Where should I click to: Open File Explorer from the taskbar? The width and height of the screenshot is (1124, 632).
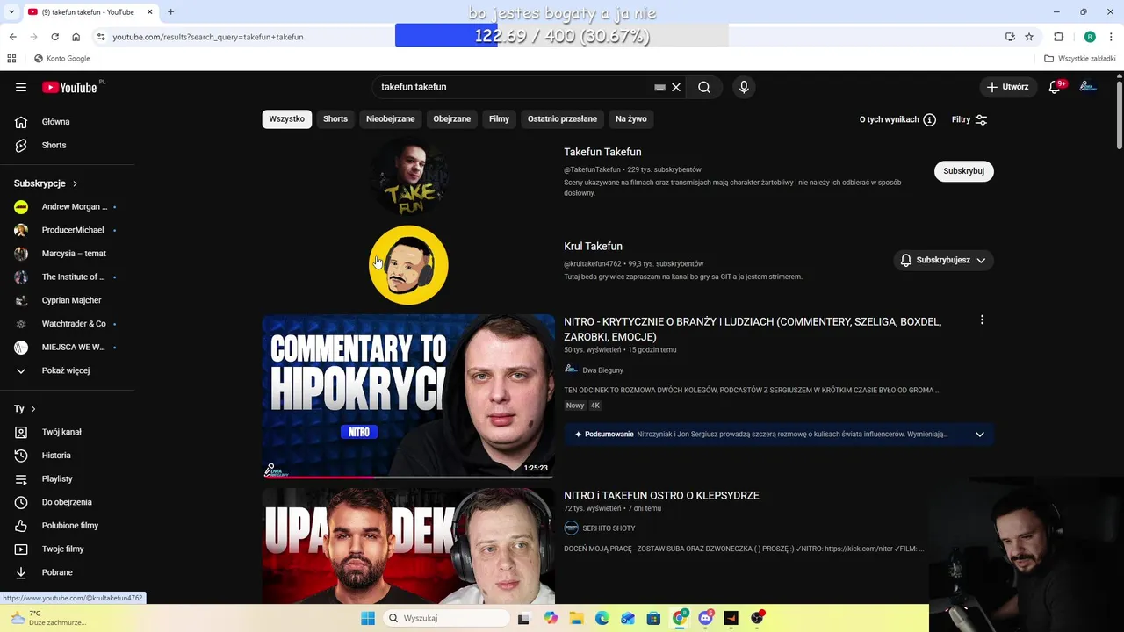coord(577,618)
